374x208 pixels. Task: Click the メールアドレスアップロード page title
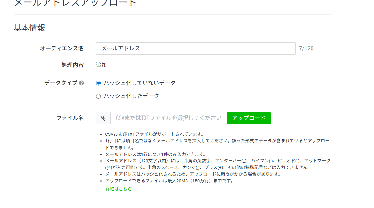tap(75, 3)
